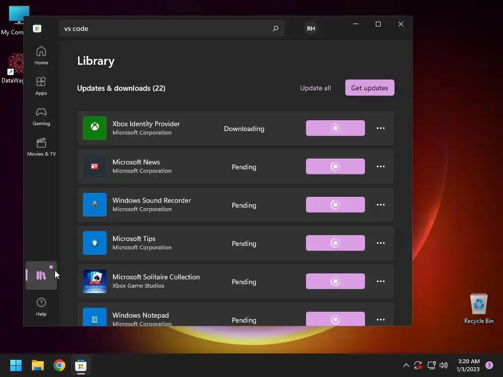Screen dimensions: 503x377
Task: Click the sync status tray icon
Action: point(418,365)
